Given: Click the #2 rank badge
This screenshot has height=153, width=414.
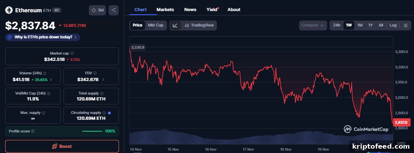Looking at the screenshot, I should [x=56, y=10].
